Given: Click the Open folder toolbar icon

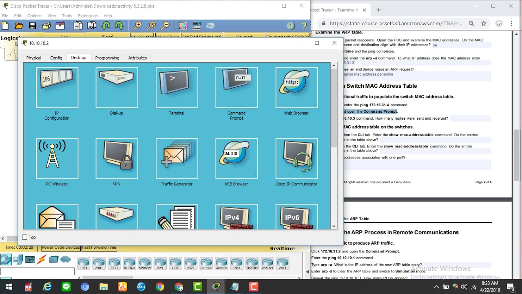Looking at the screenshot, I should click(19, 26).
